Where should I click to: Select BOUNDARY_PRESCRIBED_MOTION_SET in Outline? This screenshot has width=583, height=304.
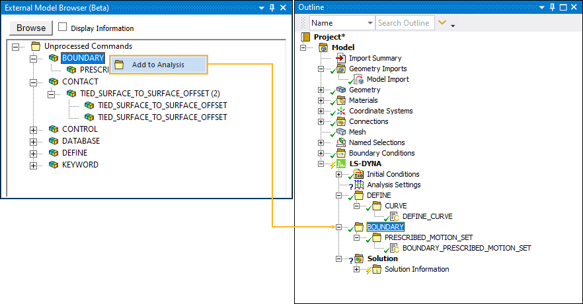[x=467, y=248]
